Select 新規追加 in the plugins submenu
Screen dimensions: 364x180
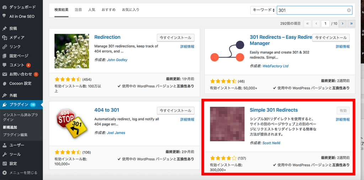click(10, 127)
